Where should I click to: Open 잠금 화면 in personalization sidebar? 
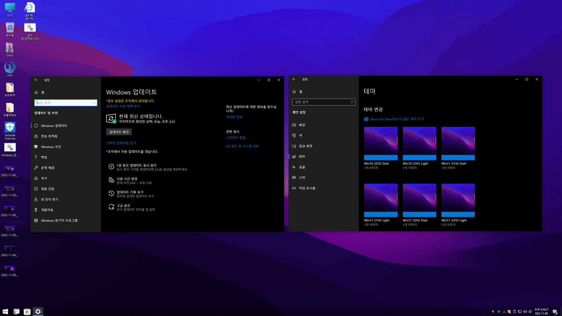324,146
